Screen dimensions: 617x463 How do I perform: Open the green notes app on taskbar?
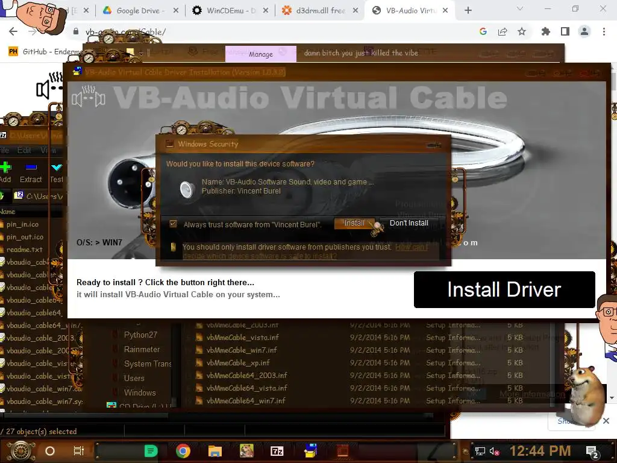click(151, 451)
